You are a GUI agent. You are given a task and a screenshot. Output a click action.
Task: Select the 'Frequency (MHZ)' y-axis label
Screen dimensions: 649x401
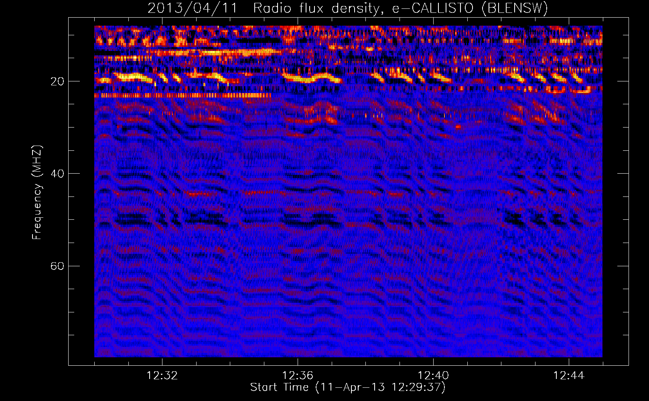(x=37, y=192)
